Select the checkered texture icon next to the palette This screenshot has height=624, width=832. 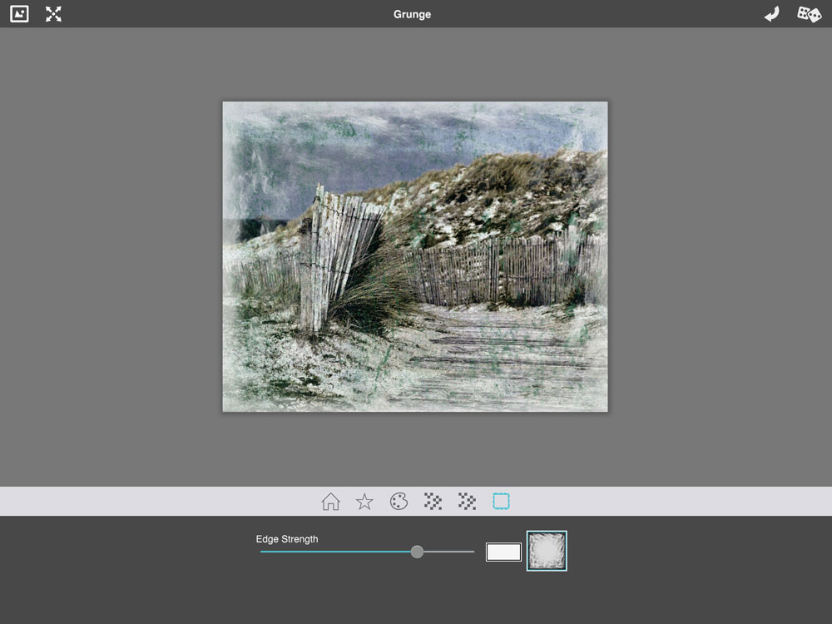[x=433, y=502]
